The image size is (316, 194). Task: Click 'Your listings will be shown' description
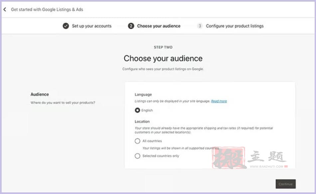pyautogui.click(x=181, y=148)
